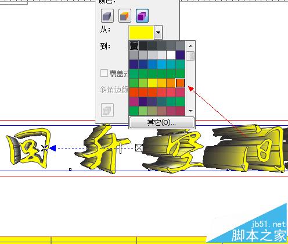Toggle the 覆盖式 checkbox
This screenshot has height=244, width=288.
click(104, 73)
